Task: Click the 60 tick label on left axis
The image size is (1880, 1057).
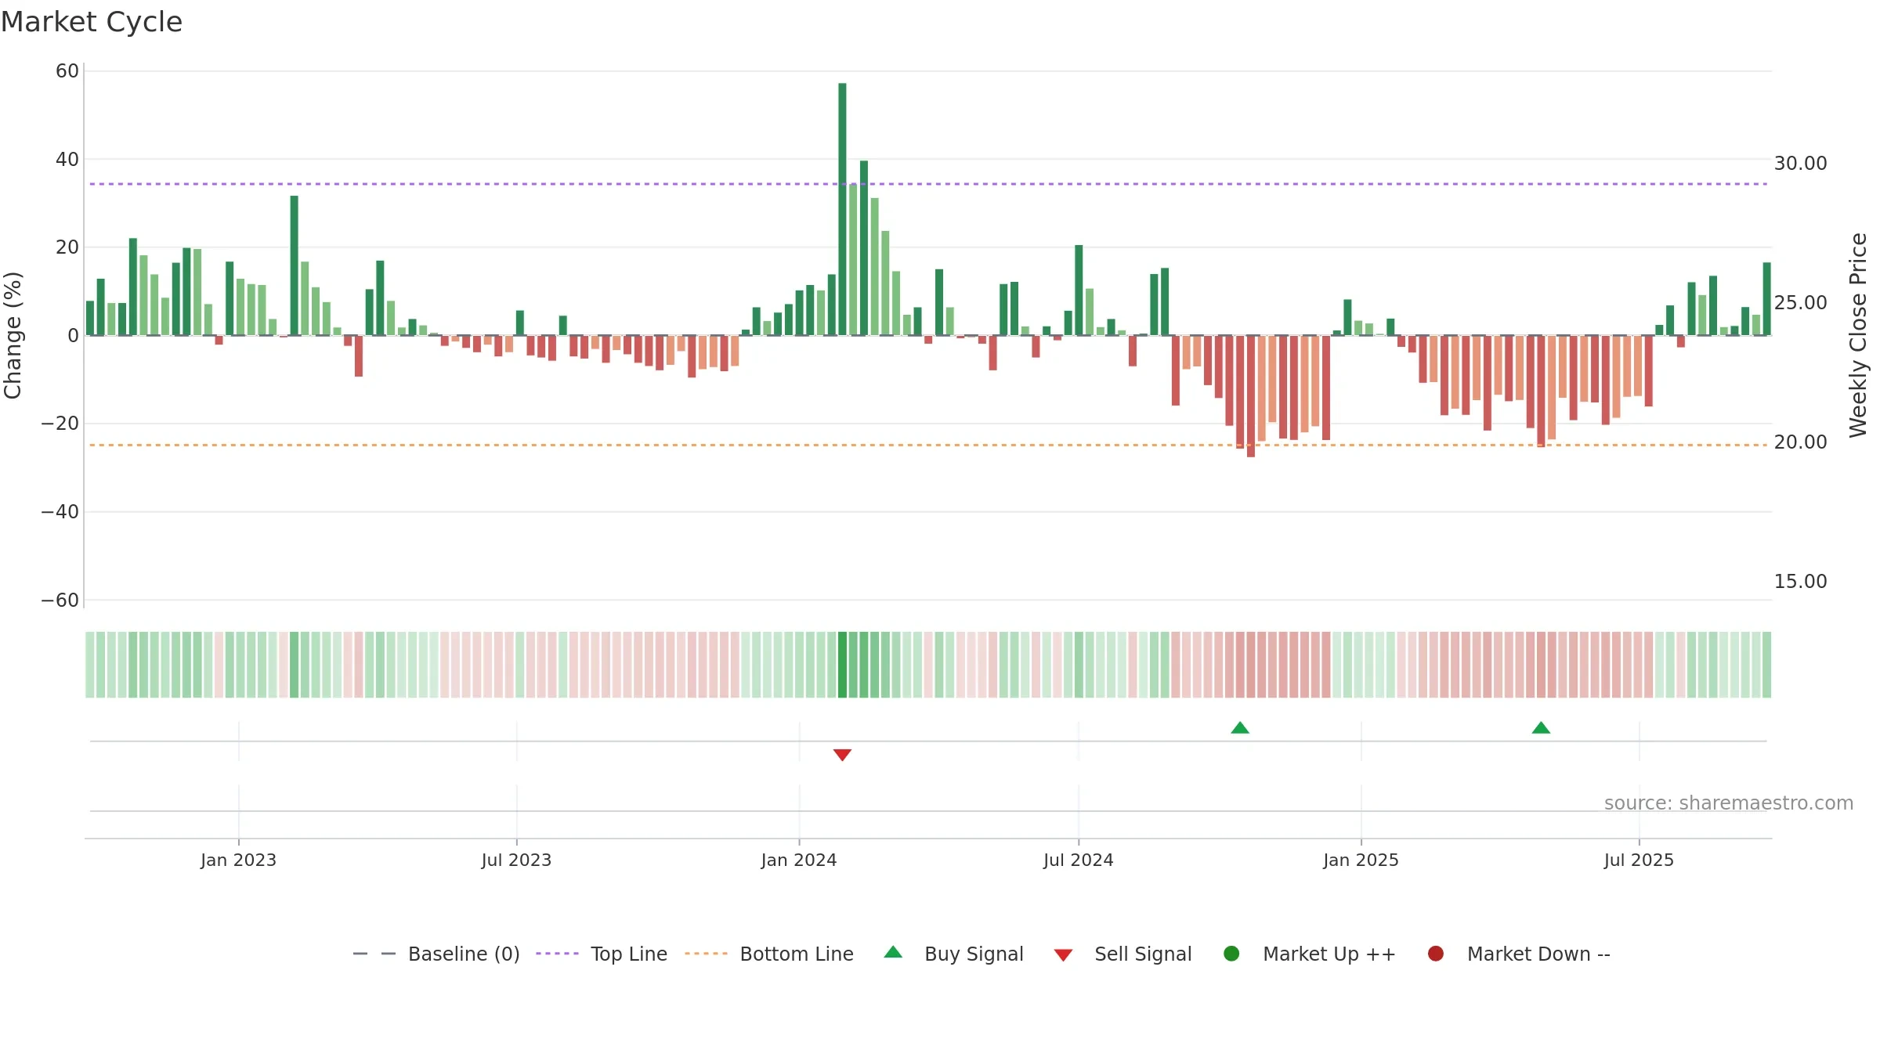Action: click(67, 71)
